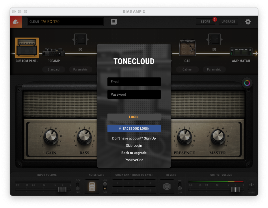Open the Store
The height and width of the screenshot is (208, 268).
click(x=205, y=22)
